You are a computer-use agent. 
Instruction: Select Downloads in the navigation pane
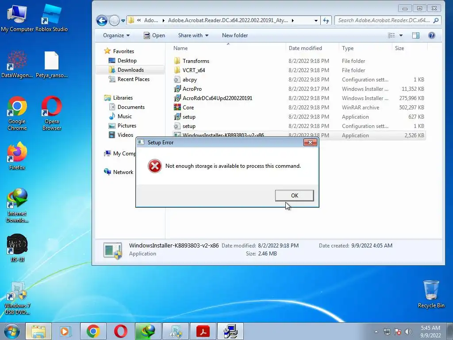point(130,70)
